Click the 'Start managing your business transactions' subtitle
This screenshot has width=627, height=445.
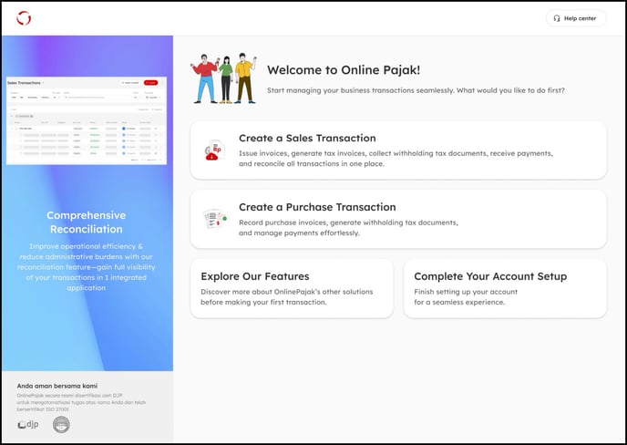416,90
